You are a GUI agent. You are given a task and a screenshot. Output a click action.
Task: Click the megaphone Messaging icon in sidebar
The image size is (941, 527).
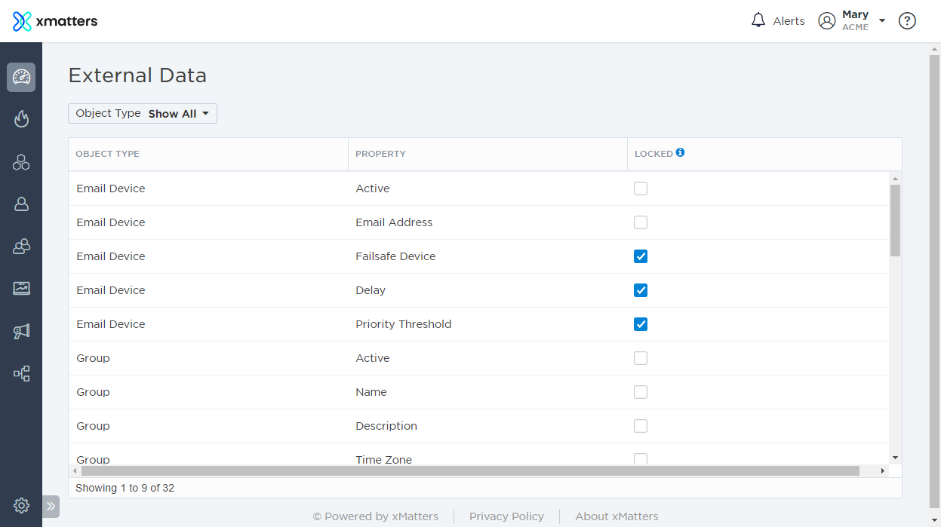pos(21,331)
